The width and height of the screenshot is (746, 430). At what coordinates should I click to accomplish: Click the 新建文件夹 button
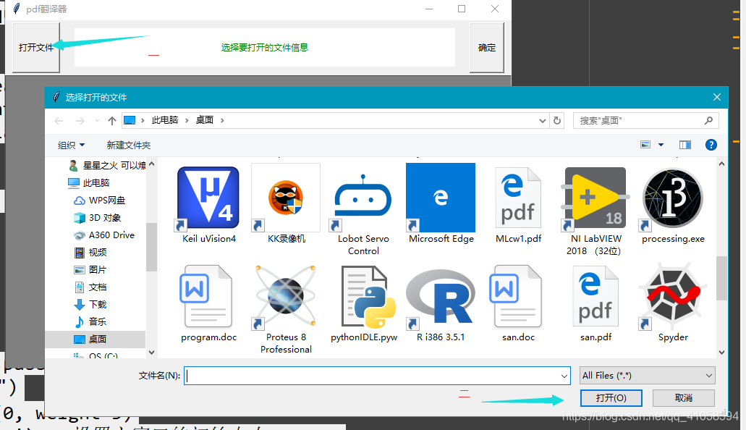[x=129, y=146]
